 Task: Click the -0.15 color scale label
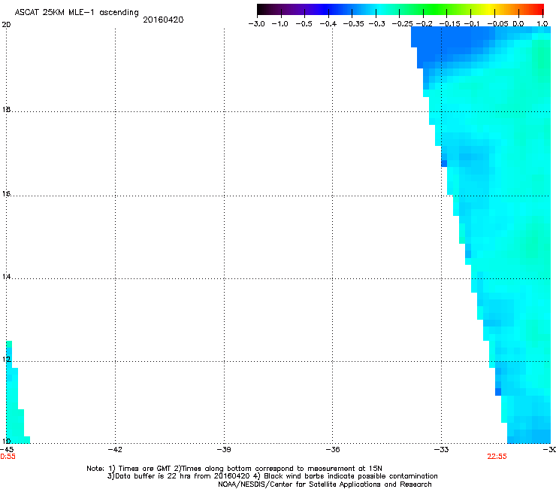click(x=449, y=24)
